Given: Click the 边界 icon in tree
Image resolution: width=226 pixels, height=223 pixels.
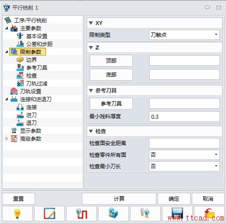Looking at the screenshot, I should [20, 60].
